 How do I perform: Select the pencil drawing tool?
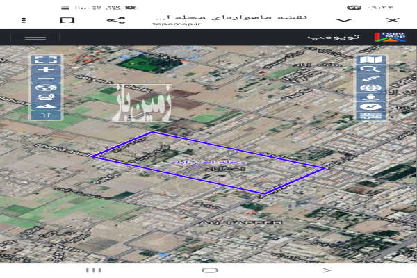pyautogui.click(x=370, y=79)
